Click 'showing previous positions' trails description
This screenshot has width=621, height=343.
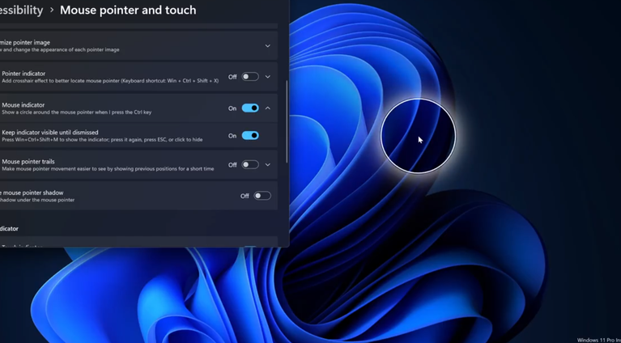(x=108, y=169)
